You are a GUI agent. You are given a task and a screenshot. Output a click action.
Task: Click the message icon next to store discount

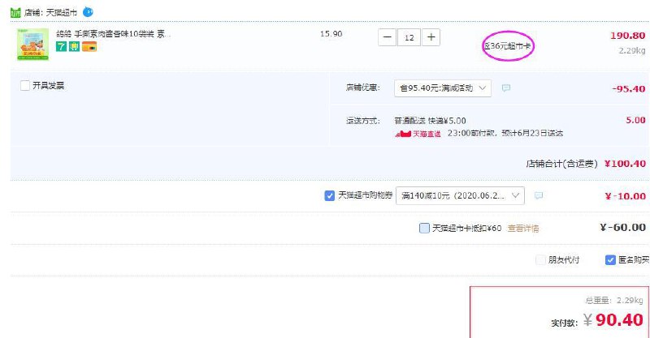click(x=505, y=88)
